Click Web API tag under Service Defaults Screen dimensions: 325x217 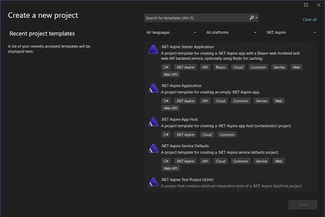pyautogui.click(x=171, y=168)
